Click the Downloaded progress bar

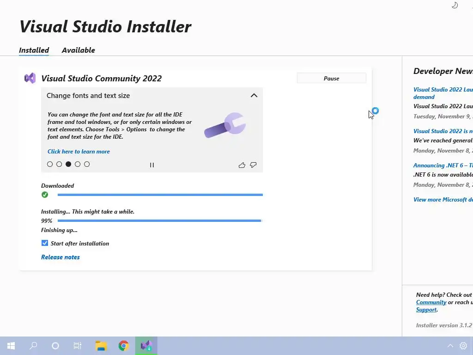pyautogui.click(x=160, y=195)
